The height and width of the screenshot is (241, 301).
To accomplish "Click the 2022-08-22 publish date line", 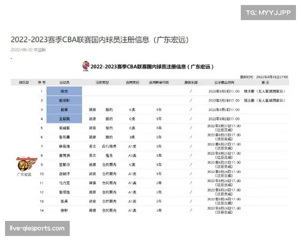I will (x=28, y=50).
